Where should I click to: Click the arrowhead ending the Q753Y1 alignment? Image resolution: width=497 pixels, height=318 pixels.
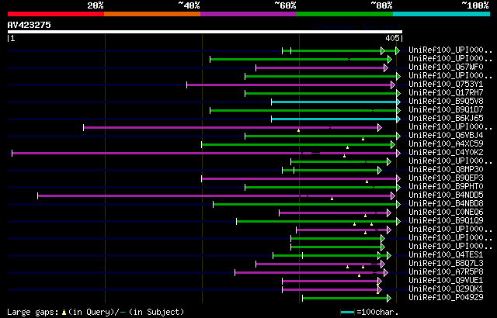pyautogui.click(x=393, y=85)
